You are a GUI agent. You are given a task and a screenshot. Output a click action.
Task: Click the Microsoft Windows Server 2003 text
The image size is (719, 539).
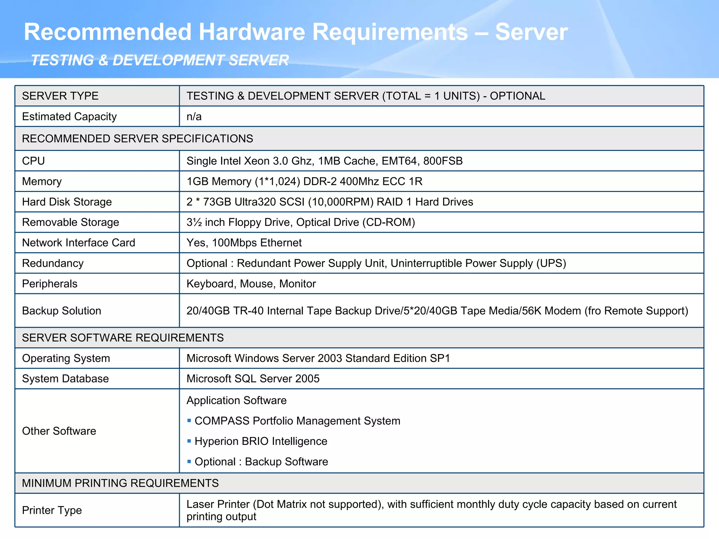tap(318, 358)
